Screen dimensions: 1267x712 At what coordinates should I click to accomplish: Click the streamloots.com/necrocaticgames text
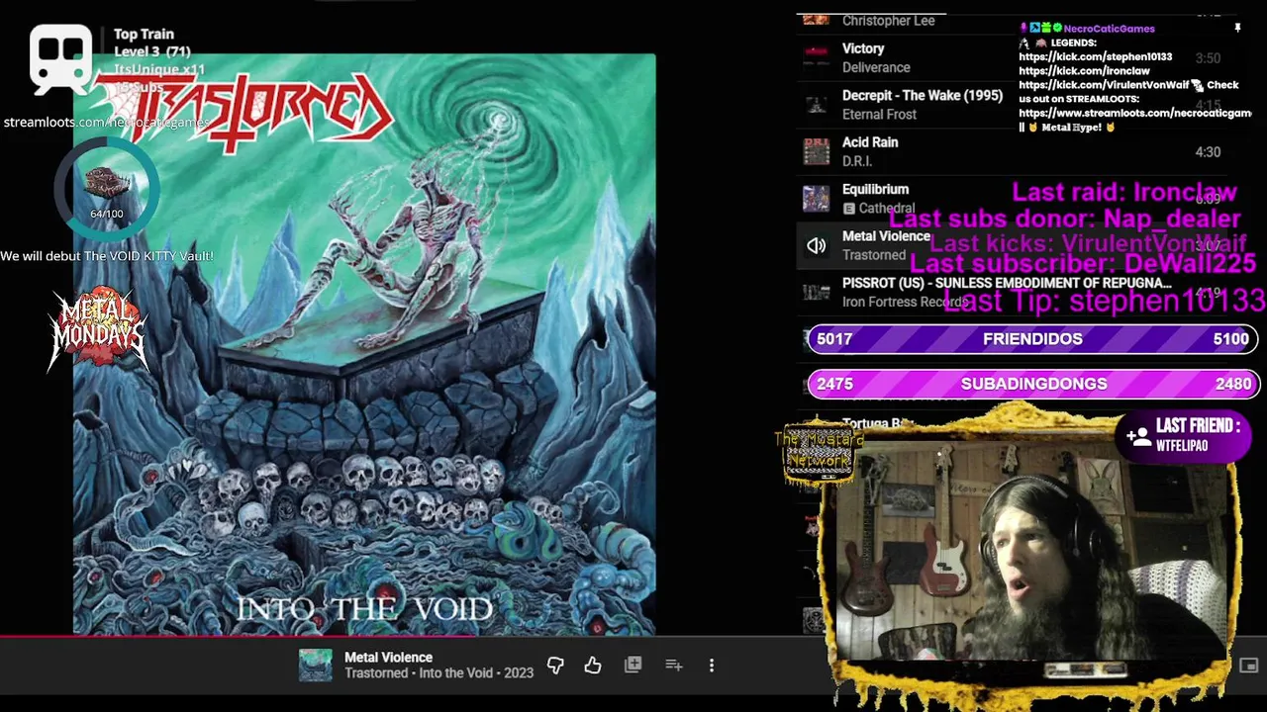(x=106, y=123)
